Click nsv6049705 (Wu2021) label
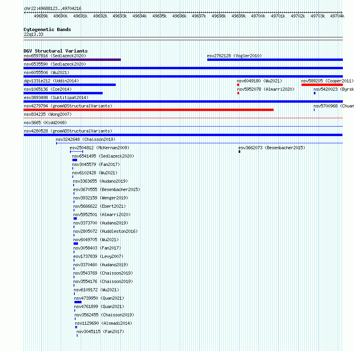Screen dimensions: 354x351 (x=96, y=240)
